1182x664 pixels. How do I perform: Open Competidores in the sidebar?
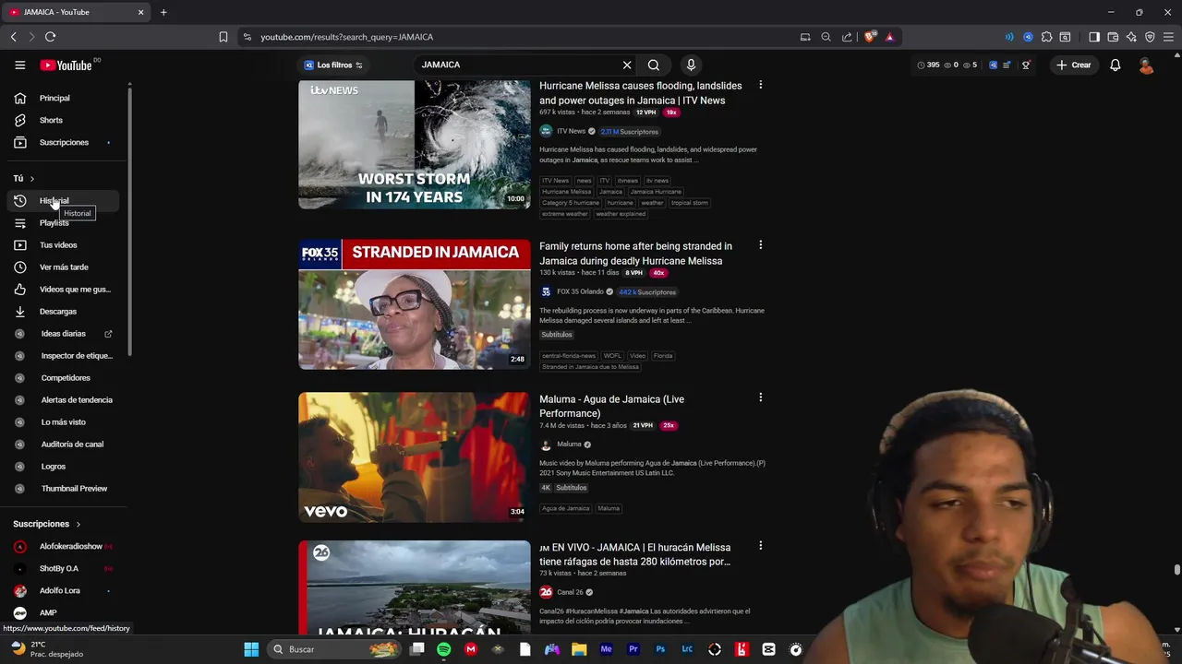pos(65,377)
